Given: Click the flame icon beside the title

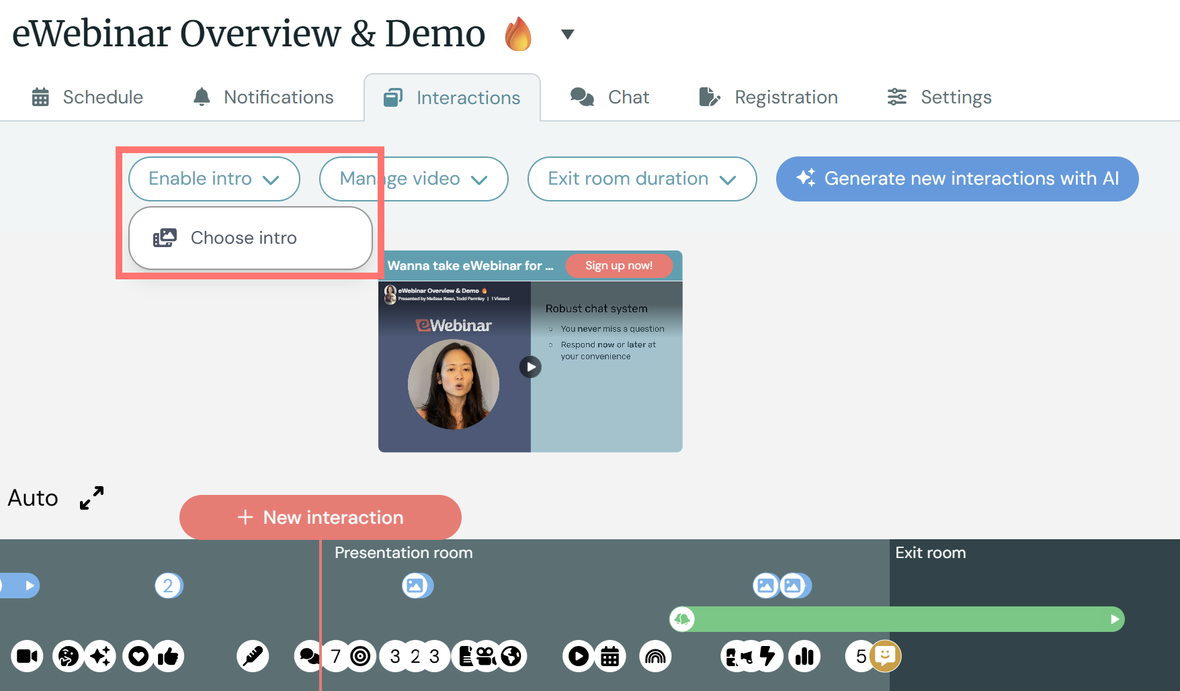Looking at the screenshot, I should (518, 34).
